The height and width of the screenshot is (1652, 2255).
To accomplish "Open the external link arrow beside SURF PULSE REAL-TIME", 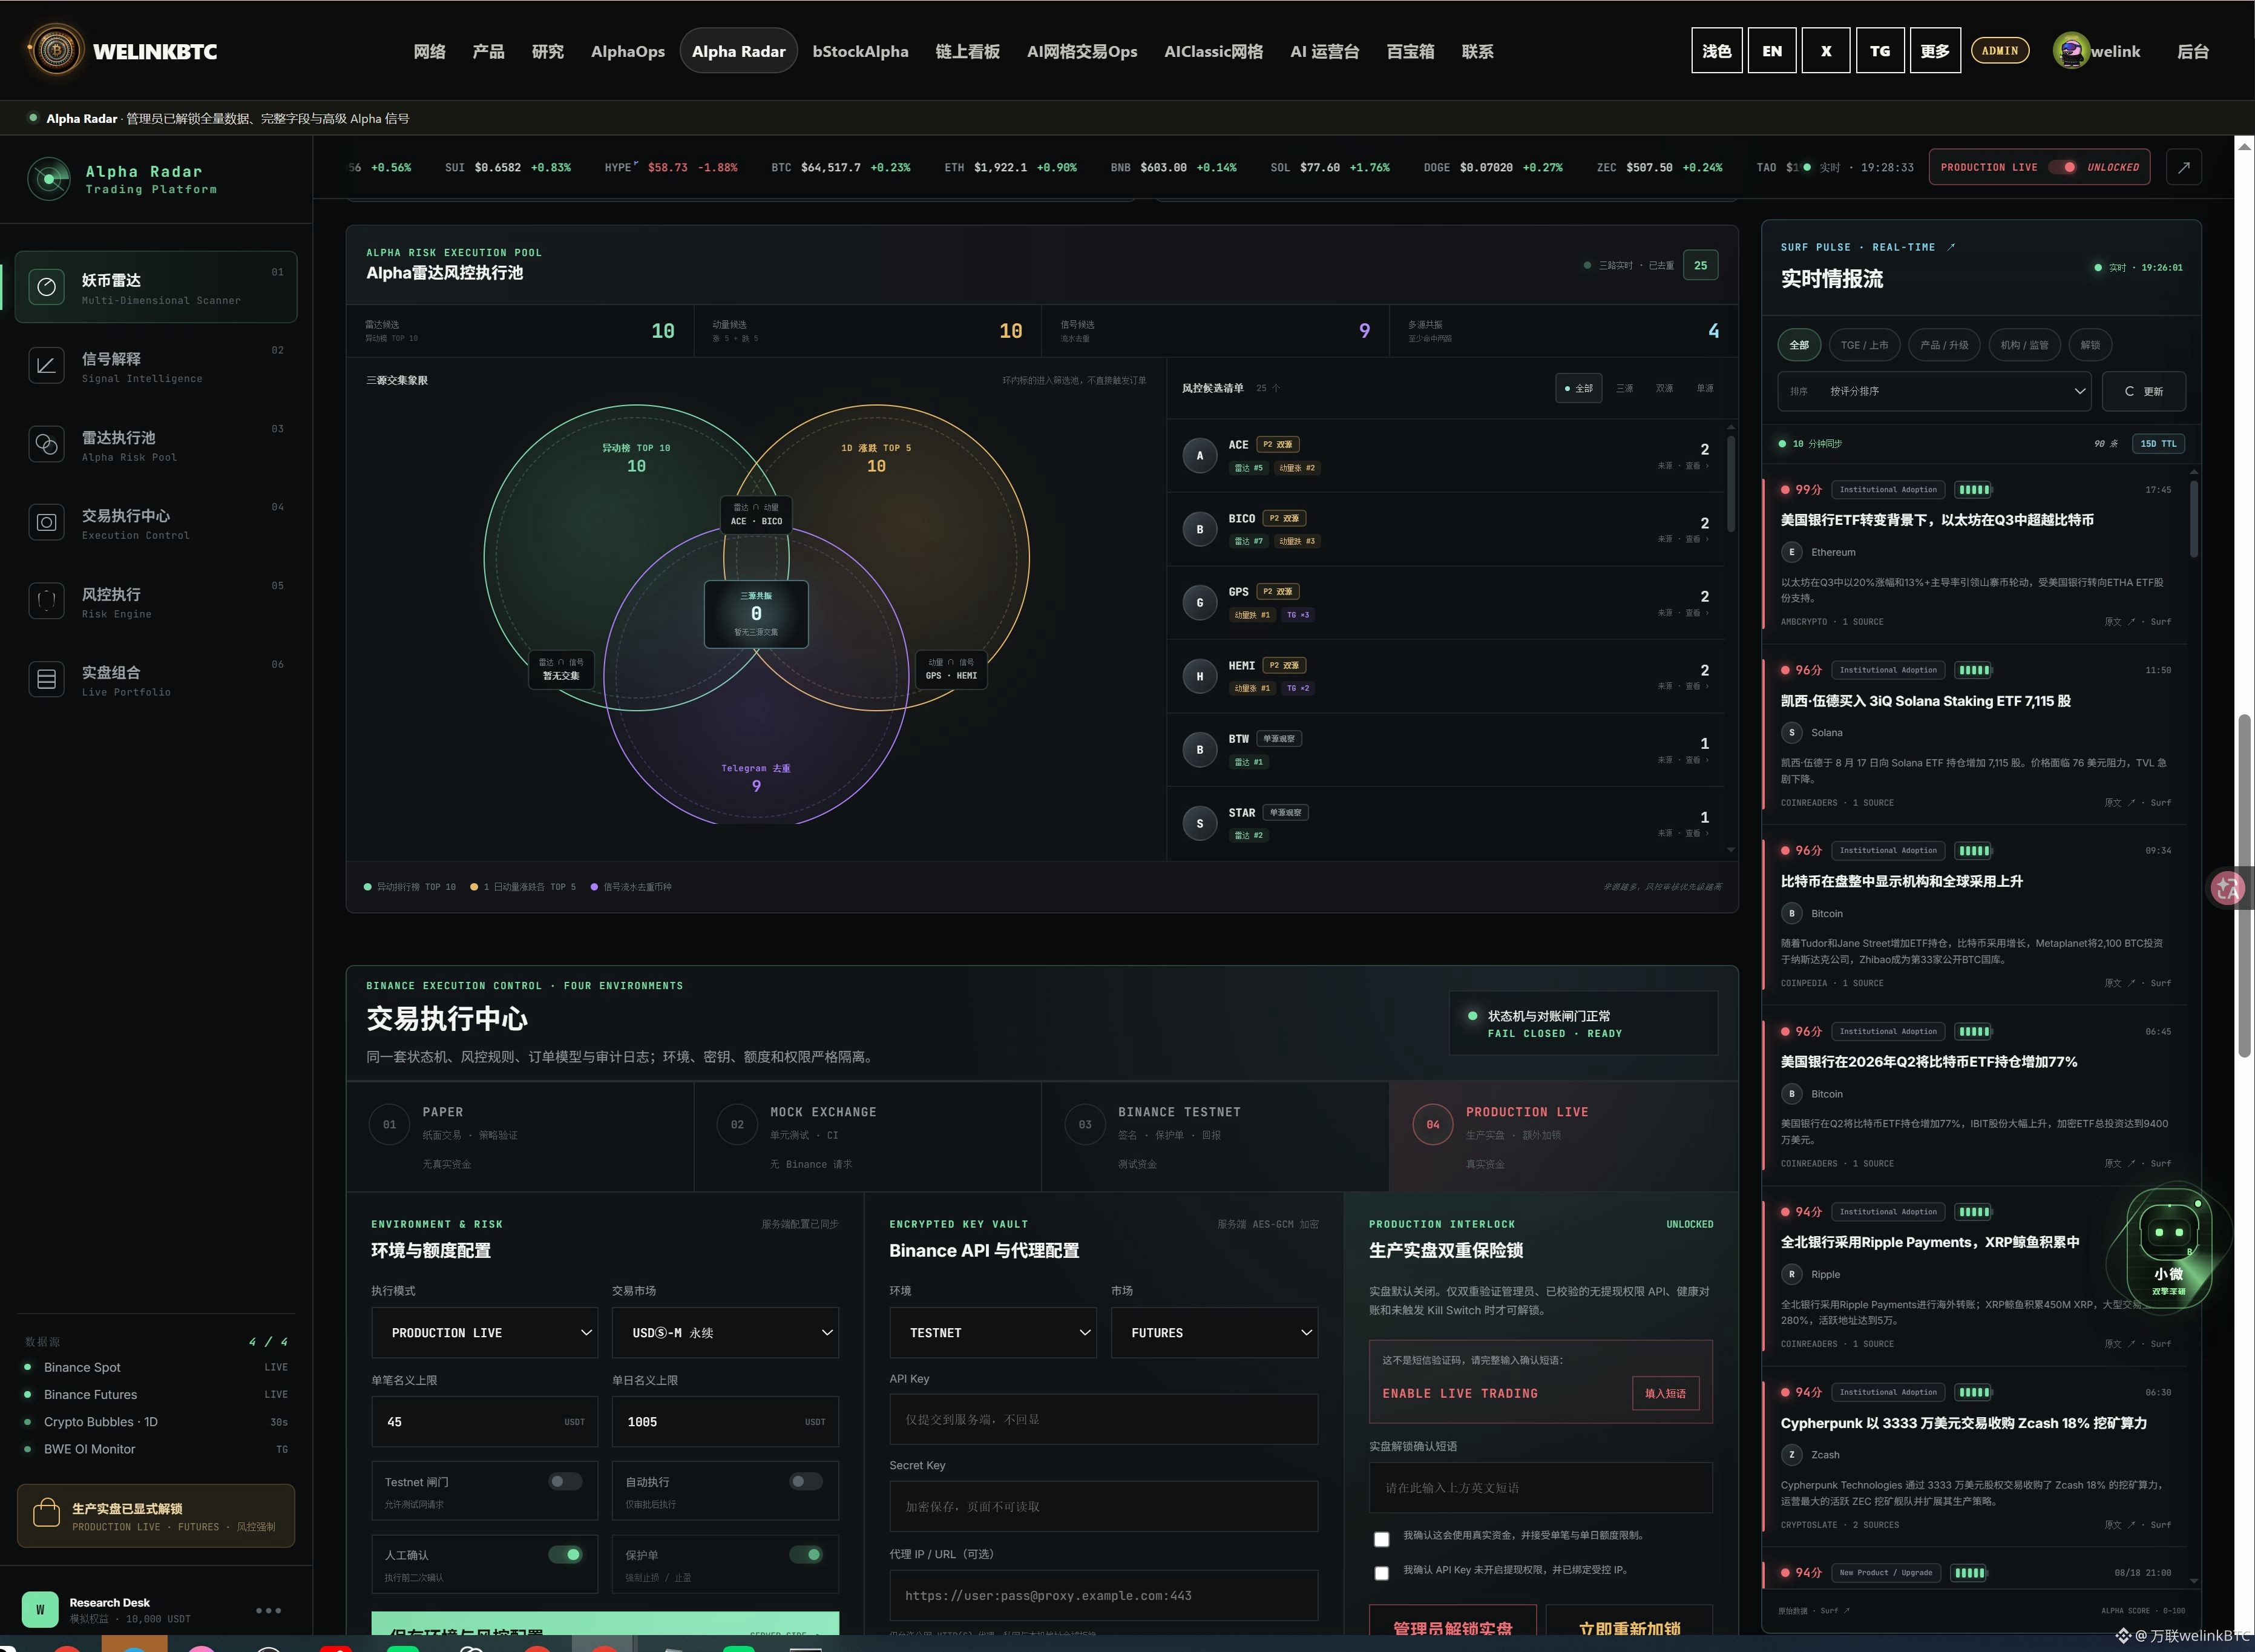I will (x=1951, y=247).
